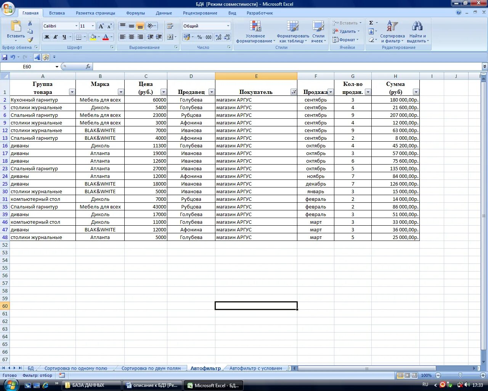Click the Удалить cells button
The height and width of the screenshot is (391, 488).
pyautogui.click(x=346, y=31)
